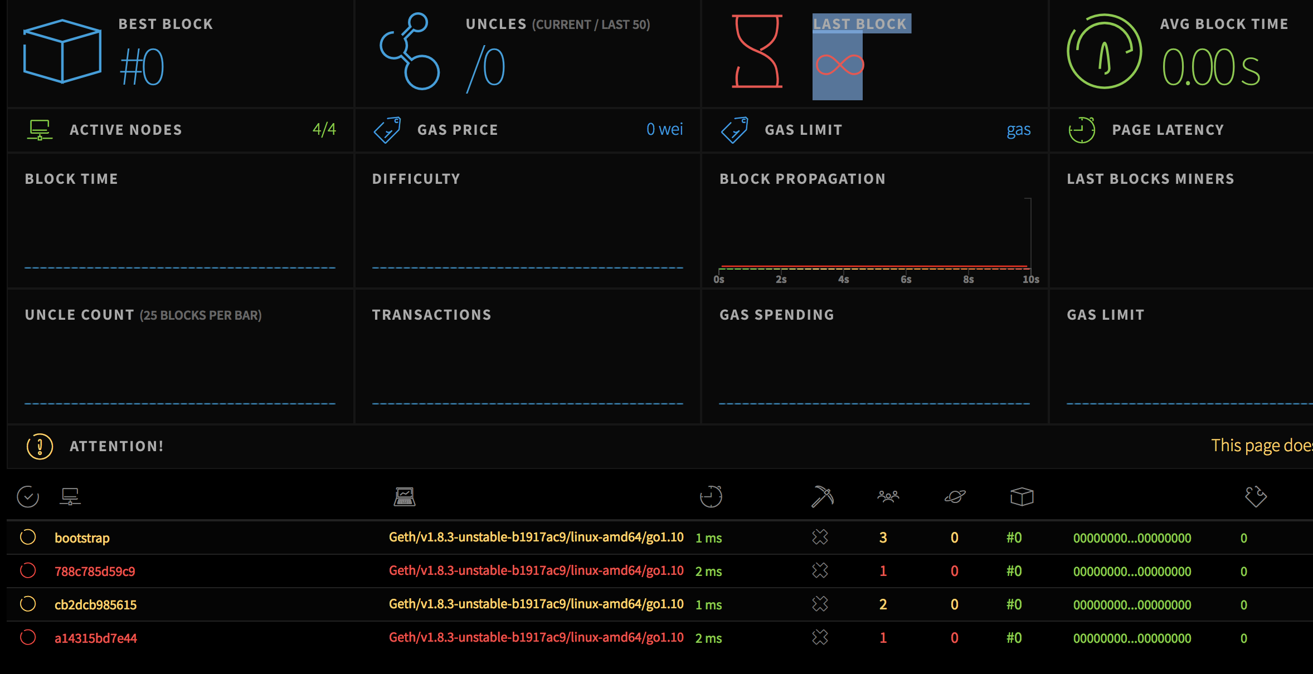Select the cb2dcb985615 node name

click(x=95, y=605)
